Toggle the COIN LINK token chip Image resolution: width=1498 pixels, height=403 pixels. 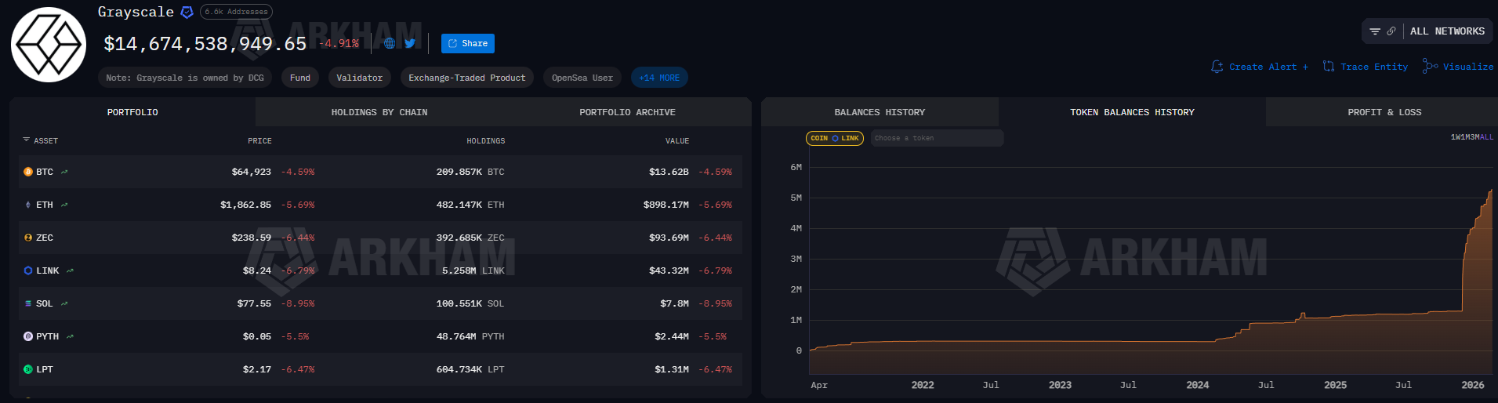tap(835, 138)
